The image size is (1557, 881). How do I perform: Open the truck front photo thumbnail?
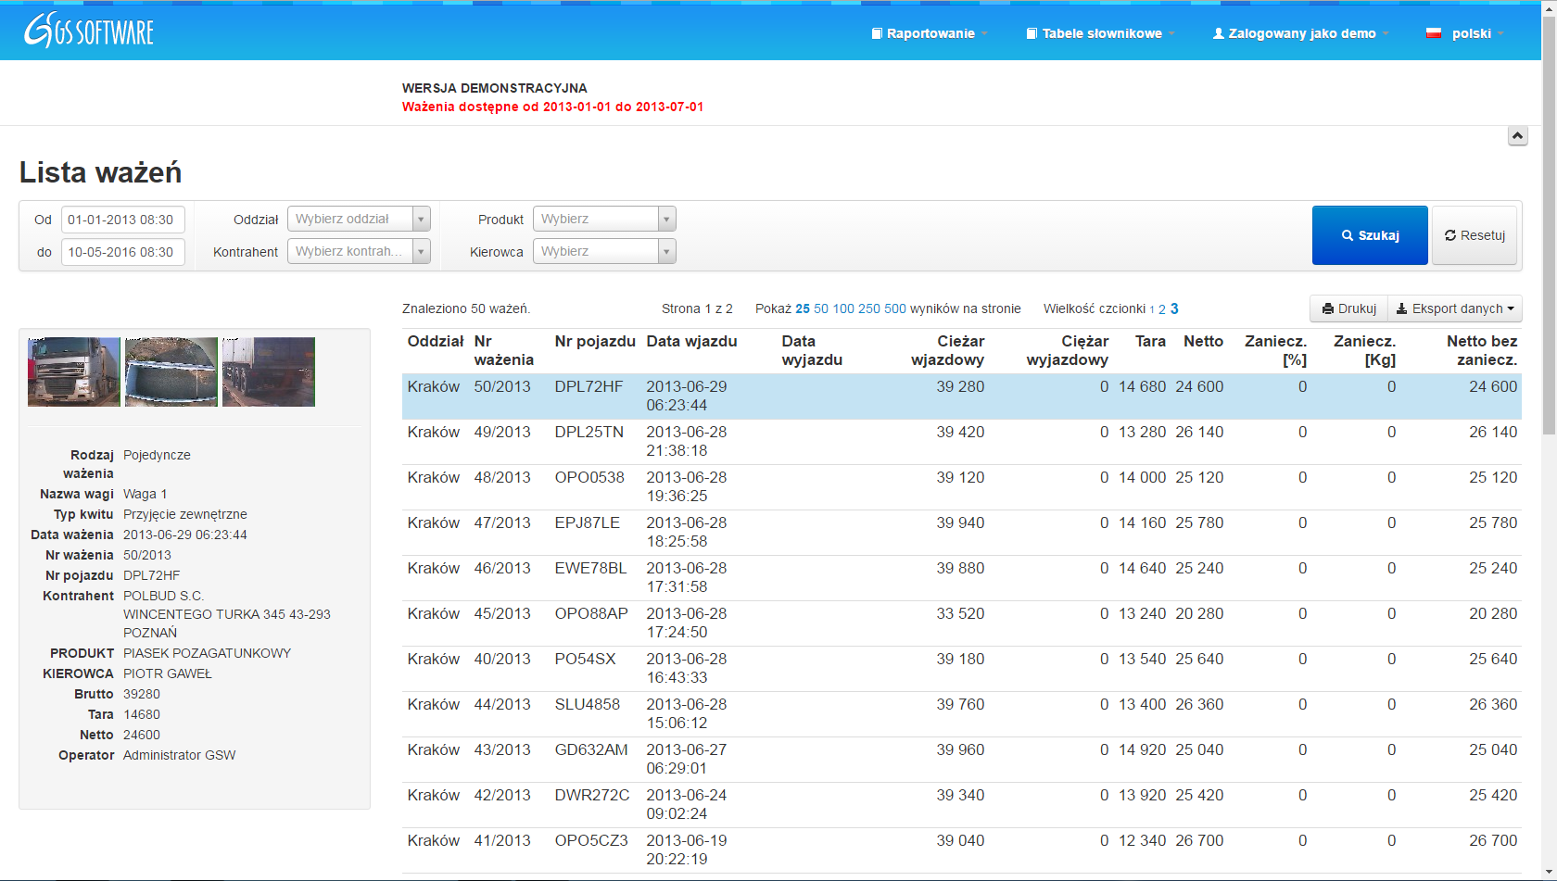coord(74,371)
